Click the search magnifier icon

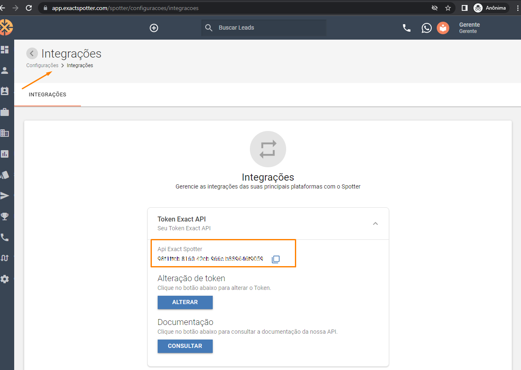click(209, 28)
